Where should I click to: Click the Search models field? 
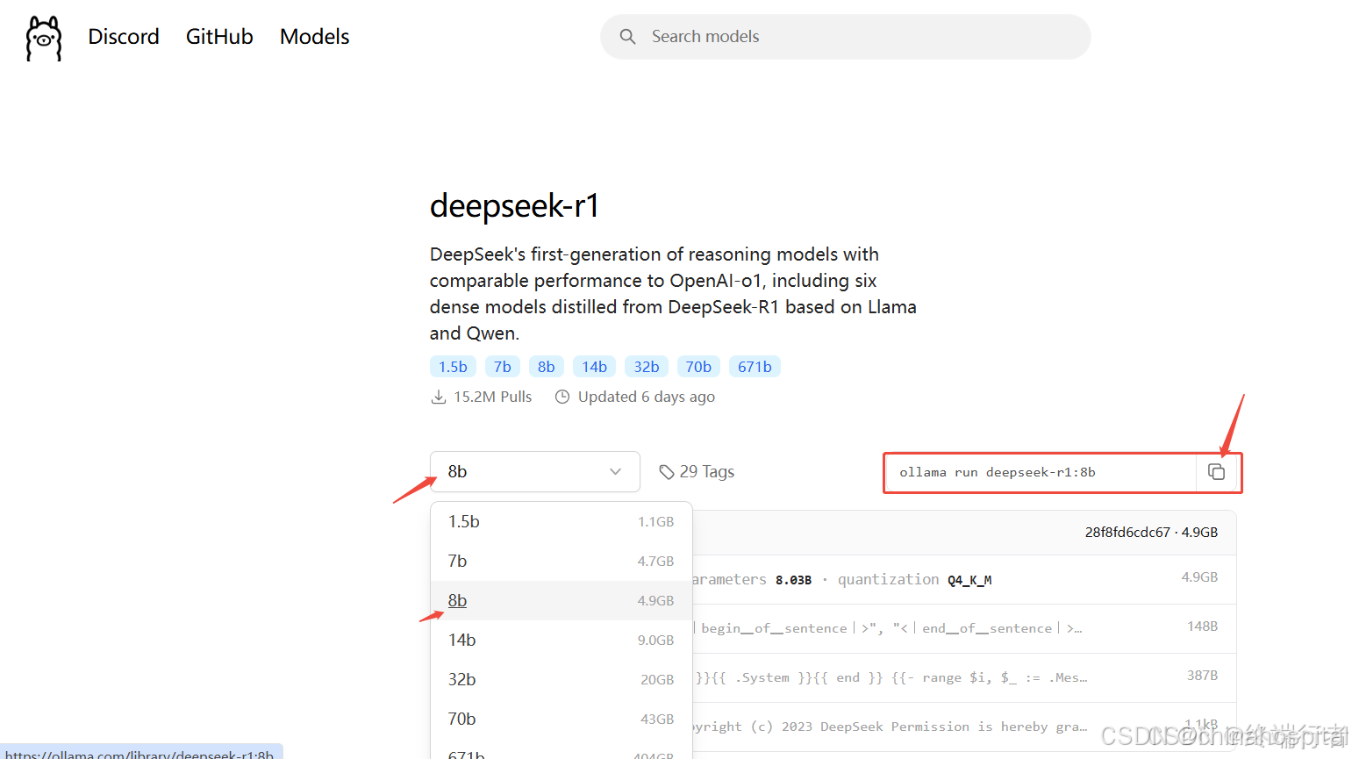click(x=846, y=37)
